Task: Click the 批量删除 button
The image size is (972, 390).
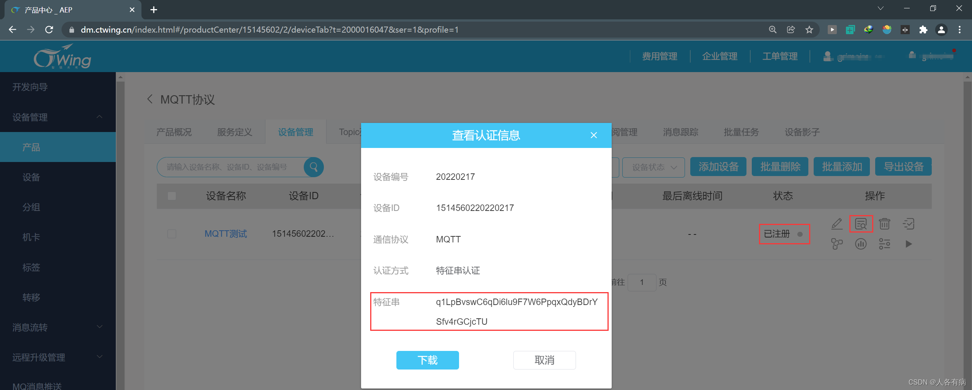Action: pos(780,167)
